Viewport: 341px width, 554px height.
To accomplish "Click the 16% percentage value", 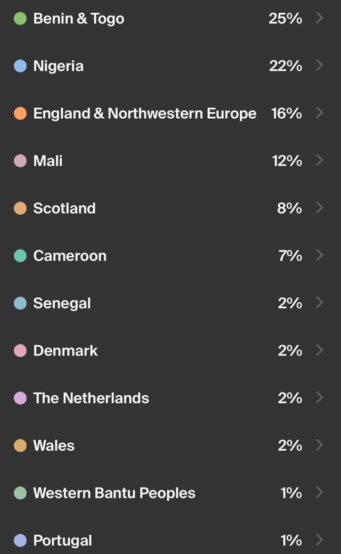I will [287, 113].
